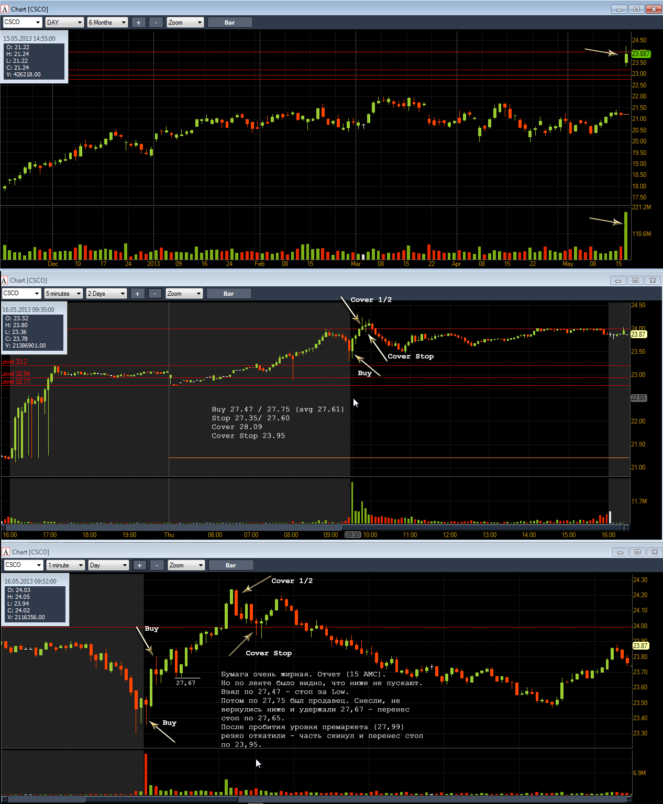
Task: Click Cover 1/2 annotation on 1-minute chart
Action: click(292, 581)
